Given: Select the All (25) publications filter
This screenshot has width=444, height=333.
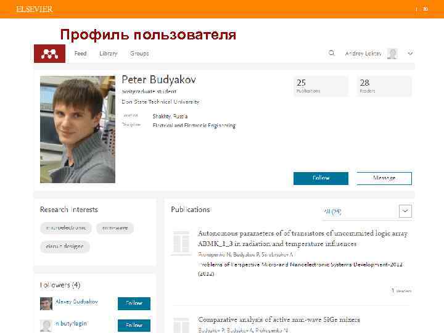Looking at the screenshot, I should click(333, 212).
